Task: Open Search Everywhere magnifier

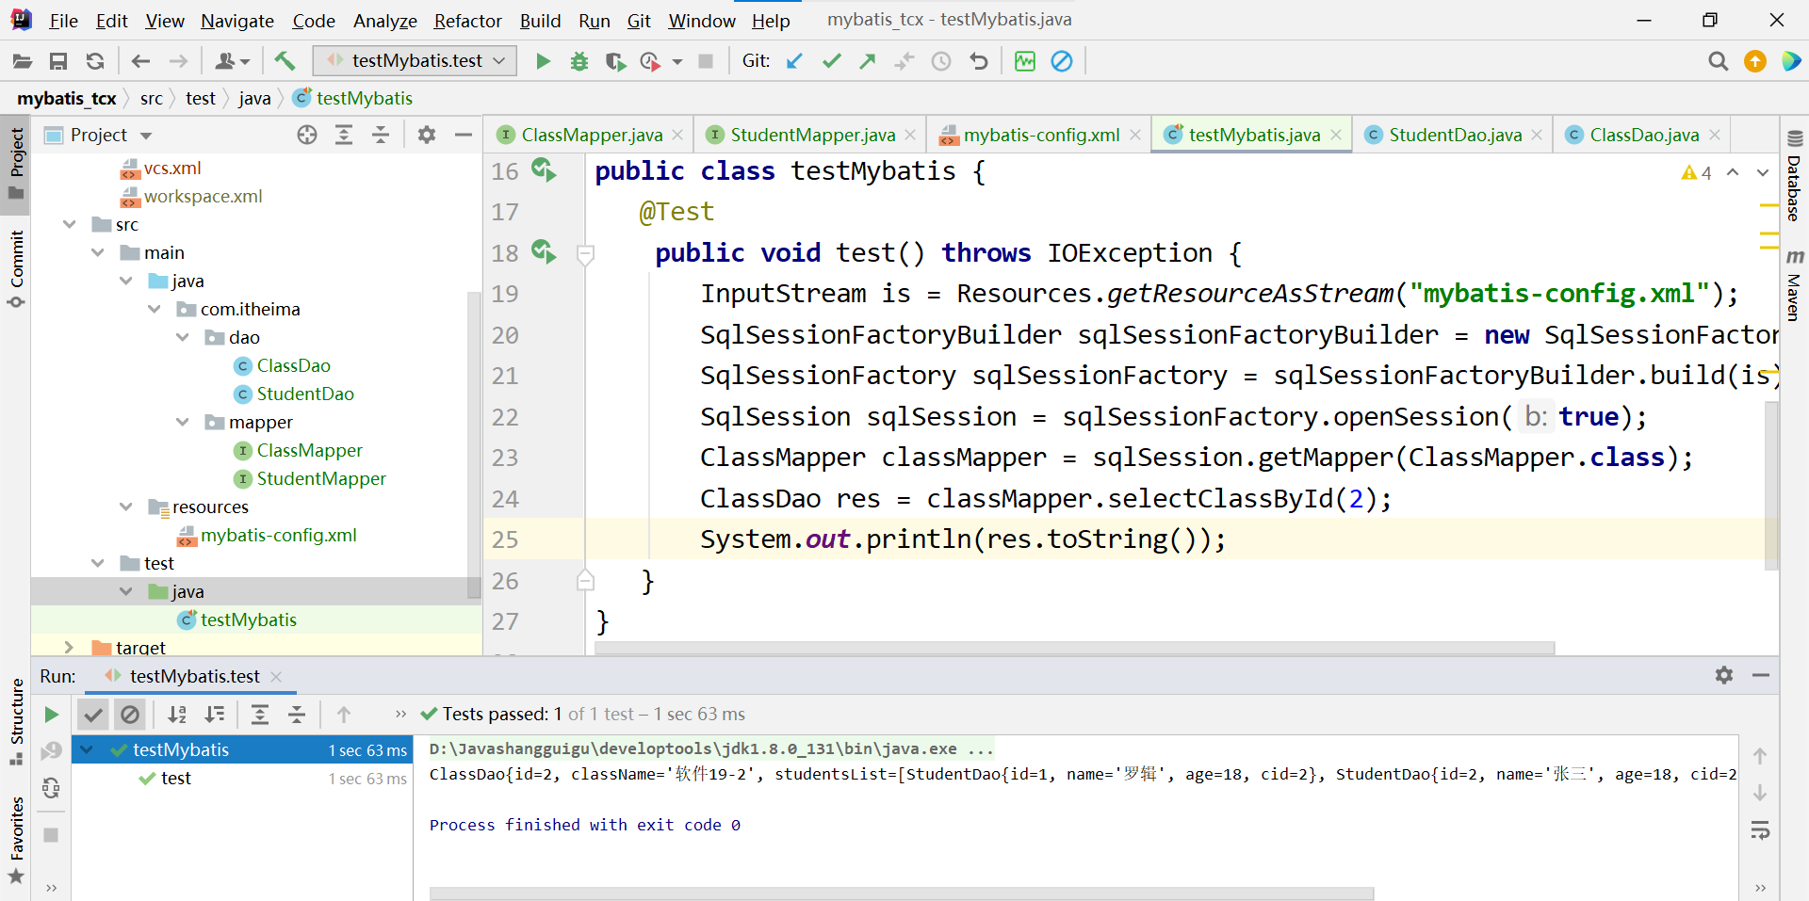Action: coord(1719,61)
